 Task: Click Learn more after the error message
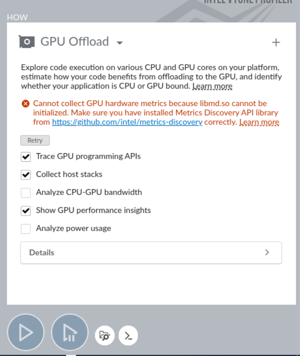coord(259,122)
